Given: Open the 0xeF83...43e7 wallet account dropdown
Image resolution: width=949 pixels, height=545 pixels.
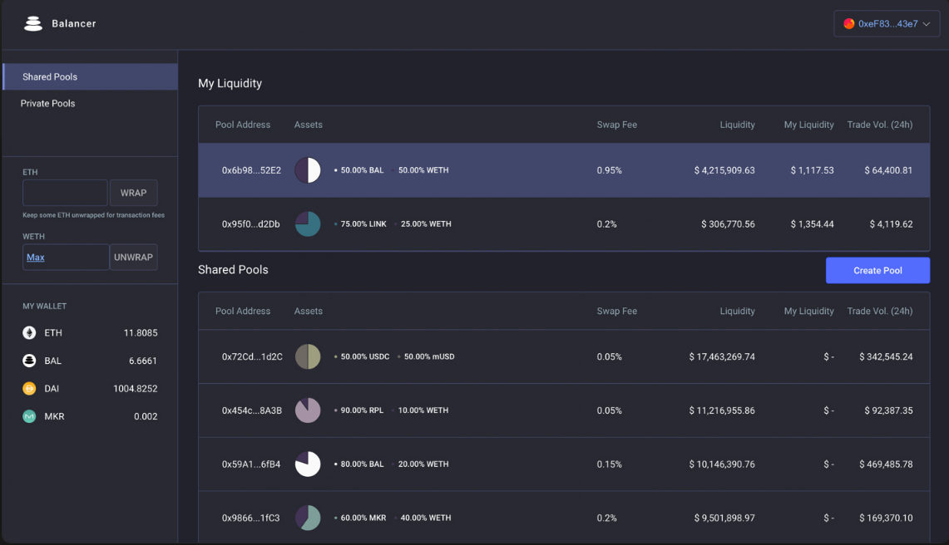Looking at the screenshot, I should (886, 23).
